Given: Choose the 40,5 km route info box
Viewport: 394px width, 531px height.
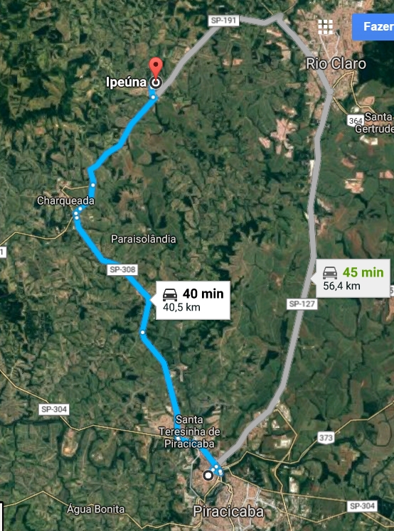Looking at the screenshot, I should click(x=193, y=301).
